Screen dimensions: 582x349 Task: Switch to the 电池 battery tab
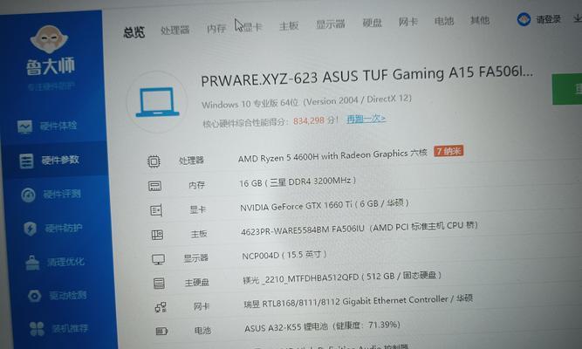coord(444,21)
